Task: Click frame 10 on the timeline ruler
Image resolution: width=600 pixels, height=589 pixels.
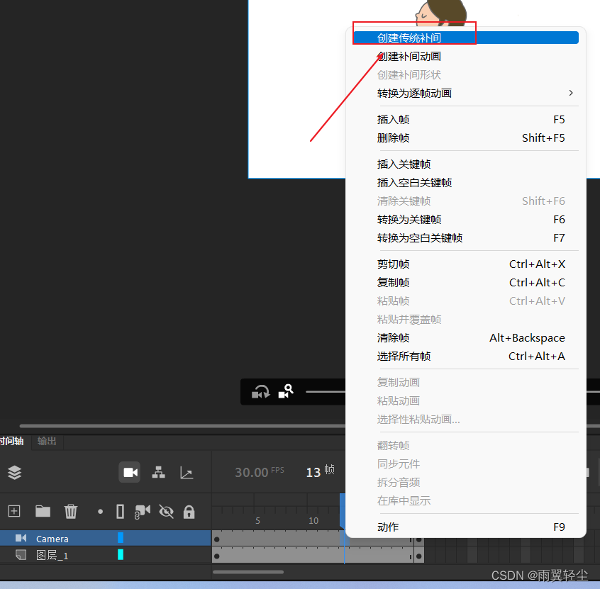Action: click(x=313, y=520)
